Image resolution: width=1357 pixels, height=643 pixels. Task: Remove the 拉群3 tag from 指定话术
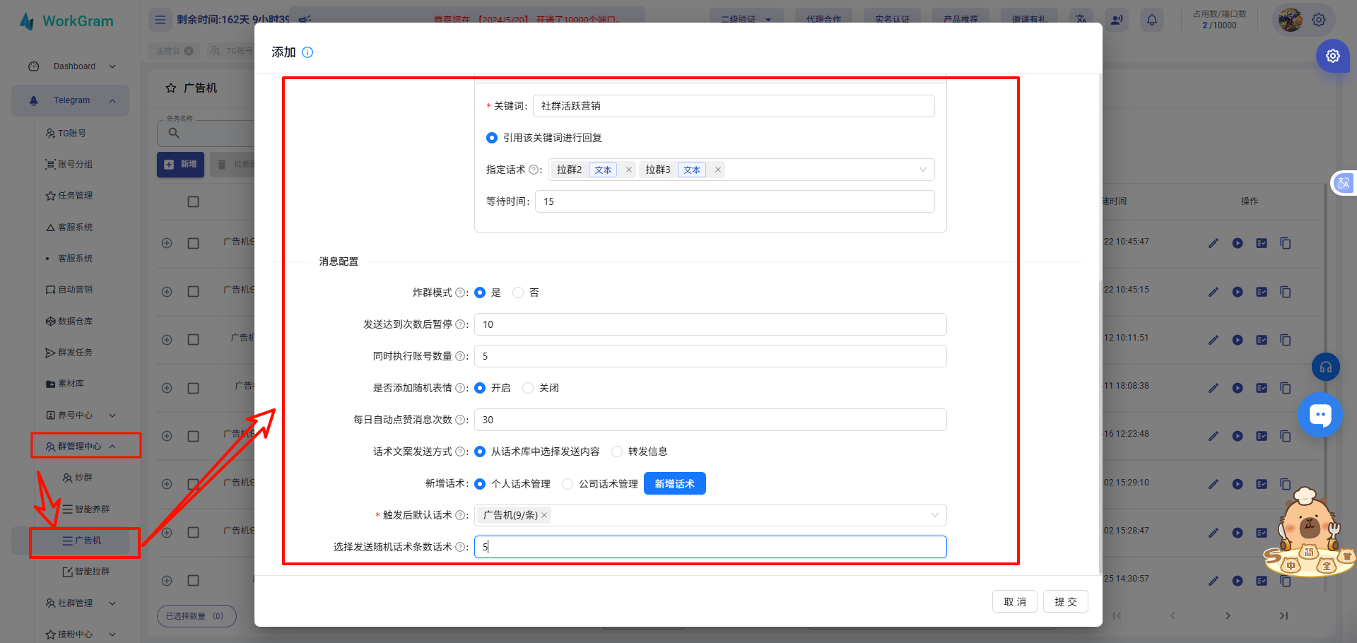click(x=718, y=170)
